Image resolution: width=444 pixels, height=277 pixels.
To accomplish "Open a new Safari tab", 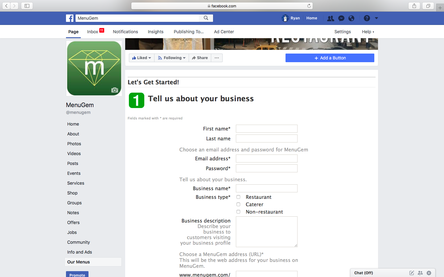I will [x=440, y=8].
